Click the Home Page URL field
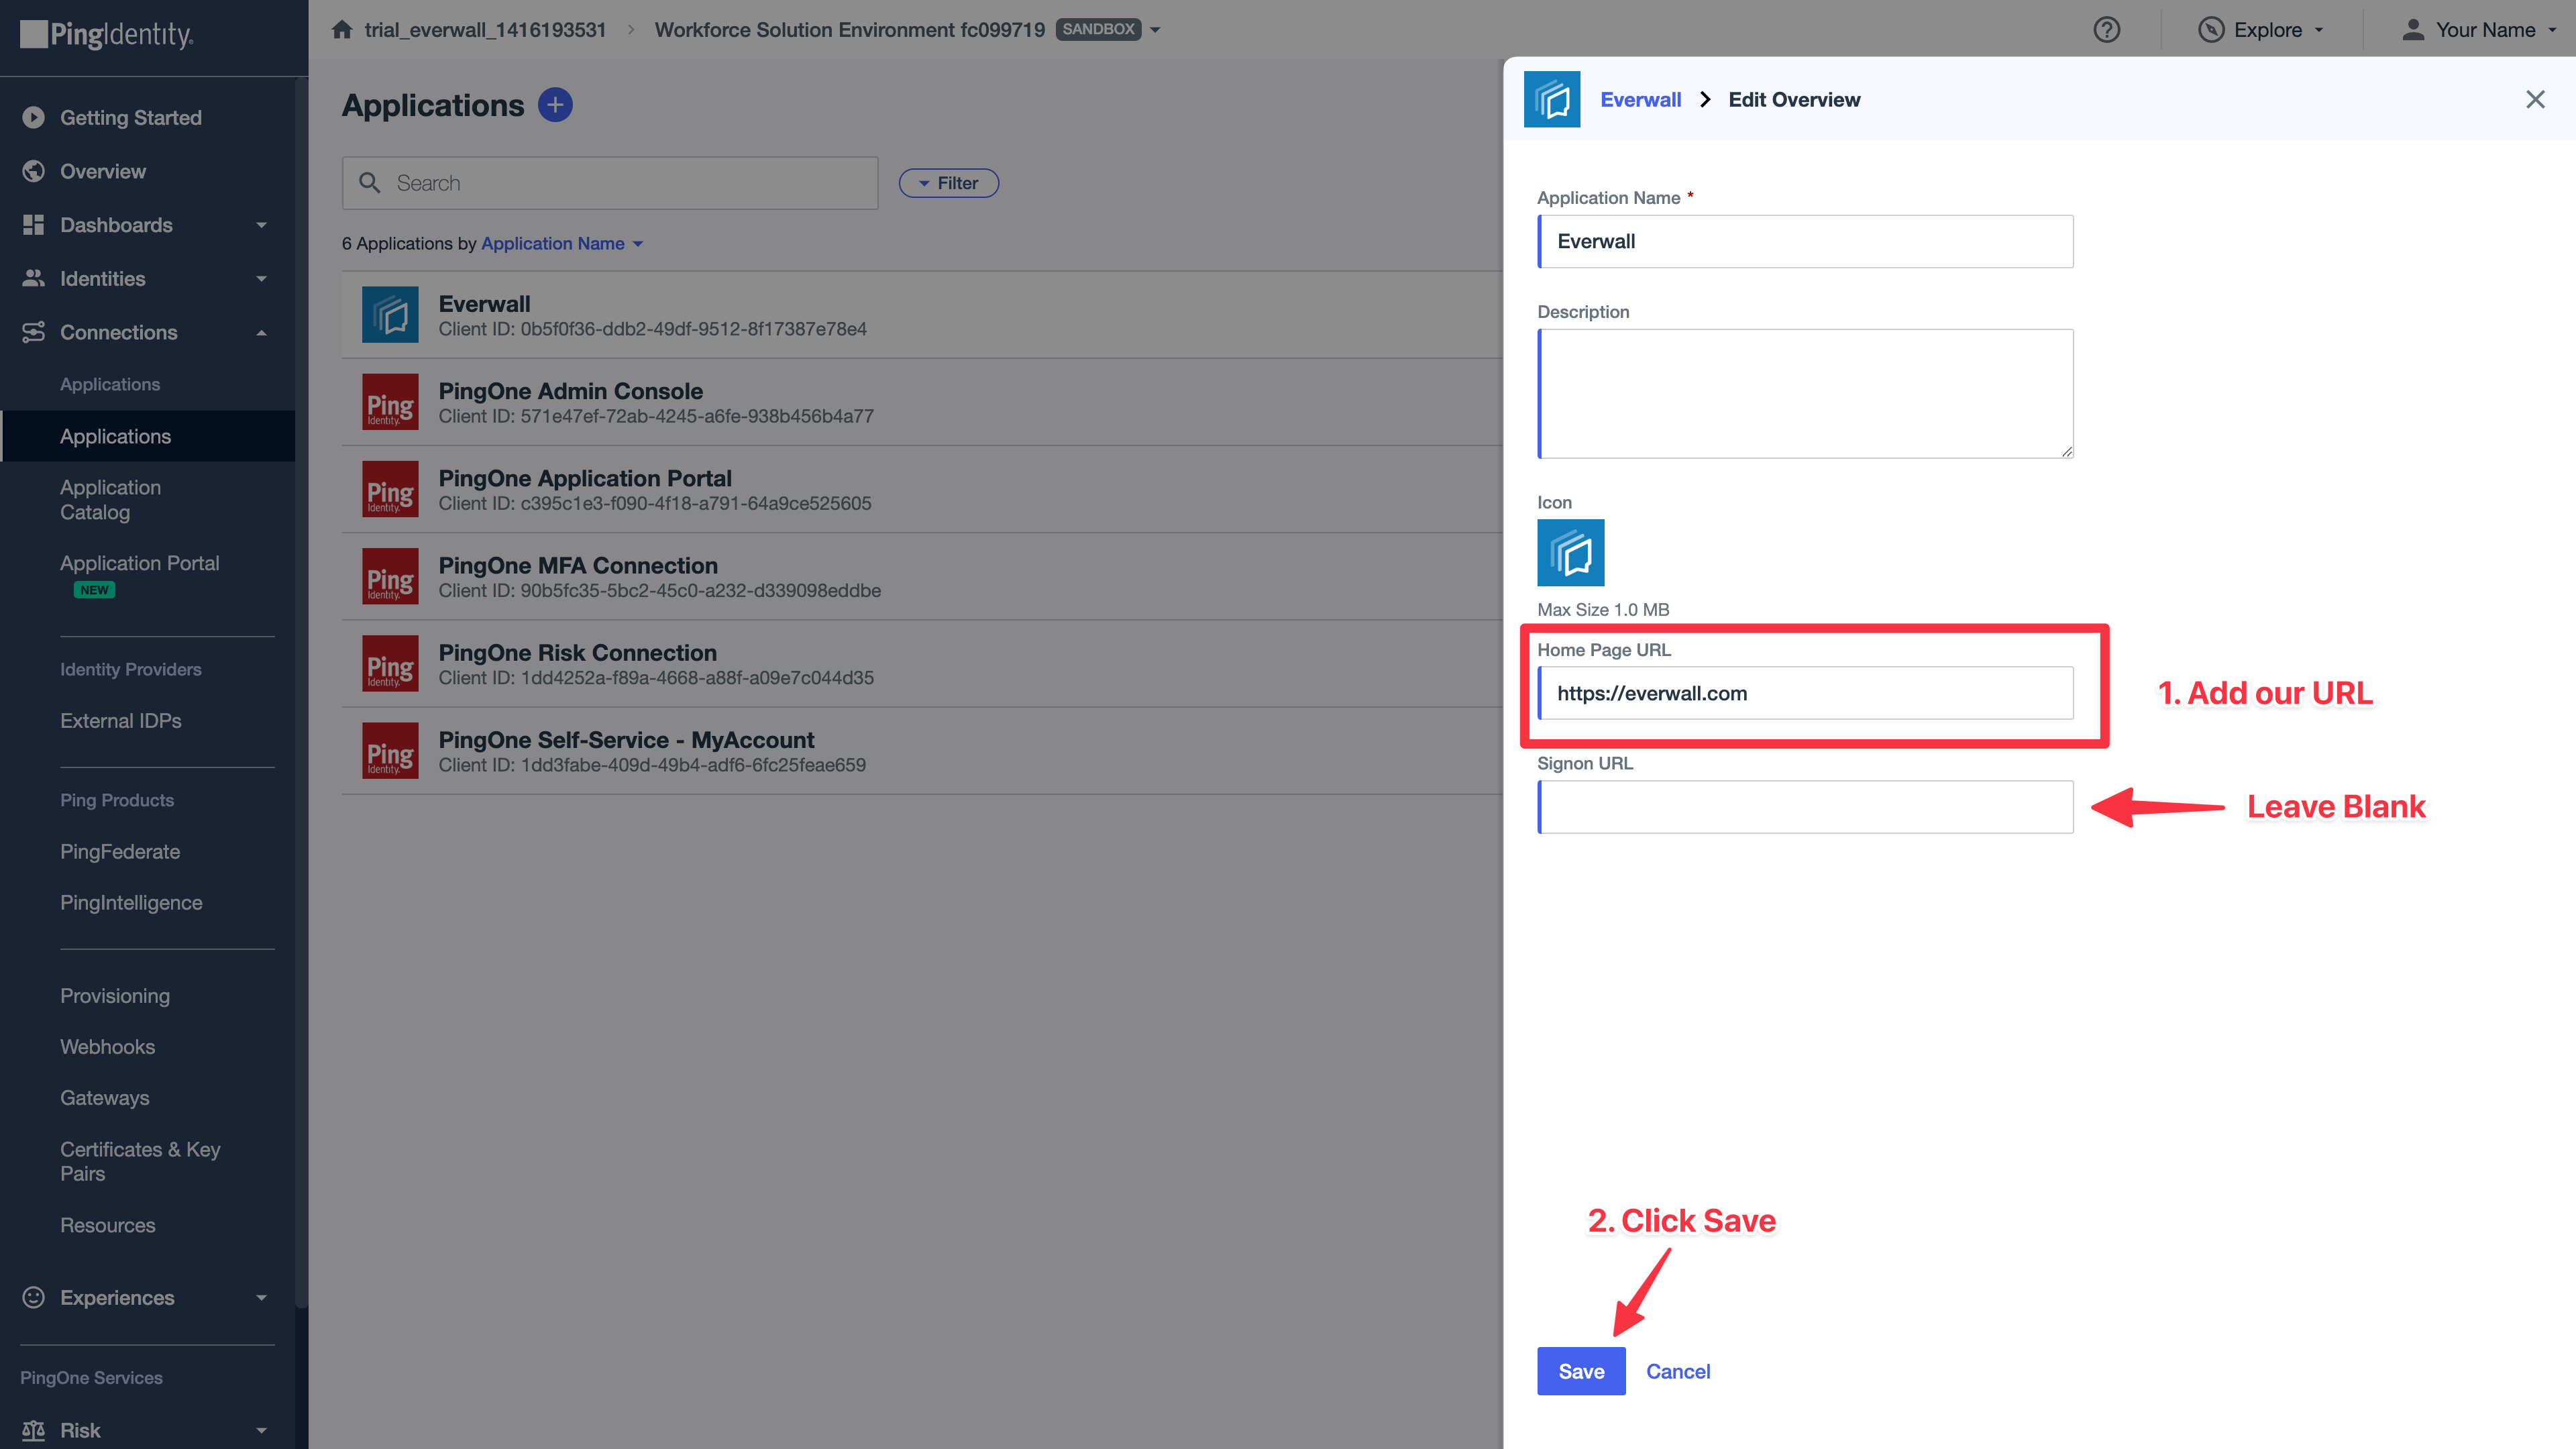The image size is (2576, 1449). click(1805, 693)
